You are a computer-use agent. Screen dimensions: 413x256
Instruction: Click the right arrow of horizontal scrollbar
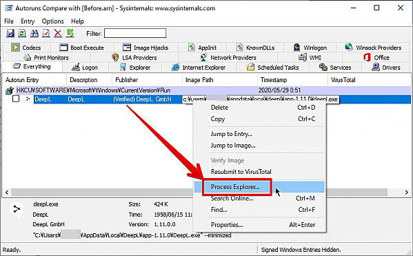[x=406, y=193]
